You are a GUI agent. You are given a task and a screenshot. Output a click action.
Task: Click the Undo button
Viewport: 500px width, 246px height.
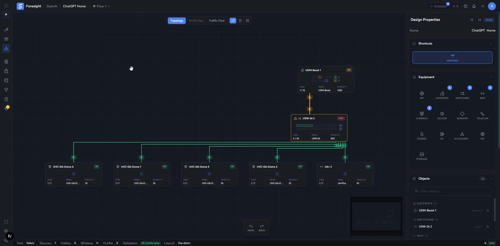(251, 228)
